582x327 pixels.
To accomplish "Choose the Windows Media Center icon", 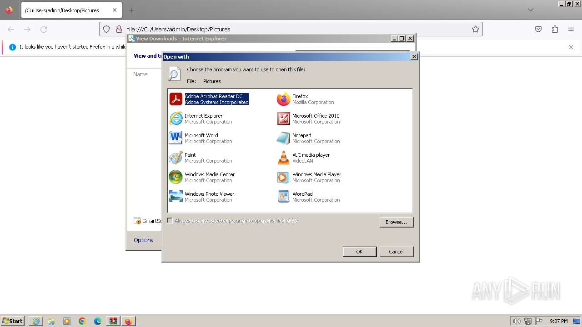I will click(x=176, y=177).
